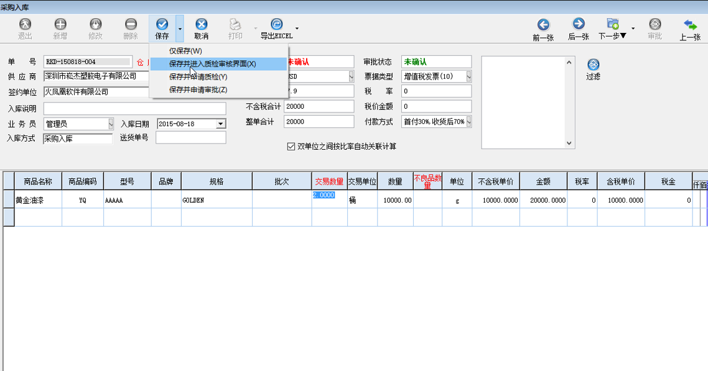Open the 业务员 dropdown showing 管理员
Screen dimensions: 708x371
pyautogui.click(x=111, y=124)
